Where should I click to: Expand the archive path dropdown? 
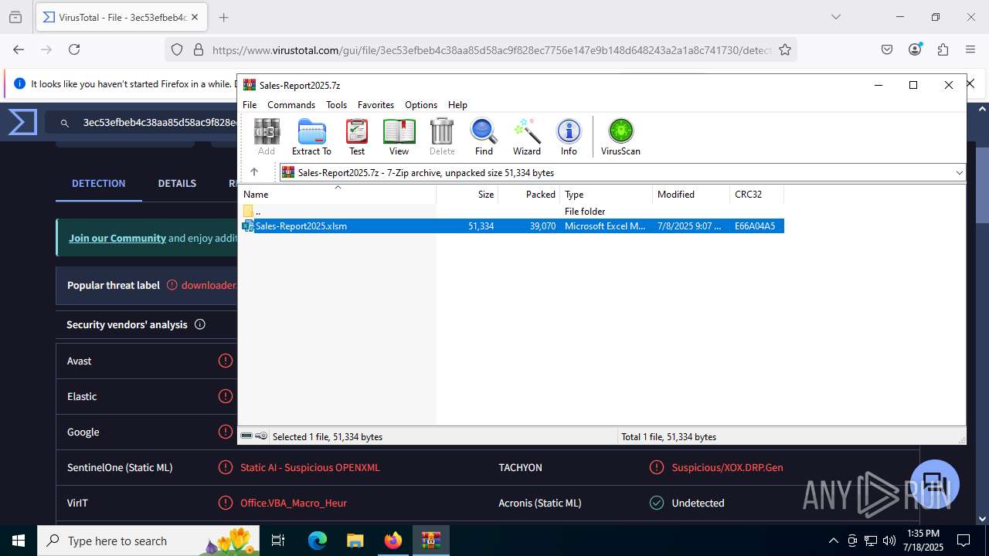point(960,173)
